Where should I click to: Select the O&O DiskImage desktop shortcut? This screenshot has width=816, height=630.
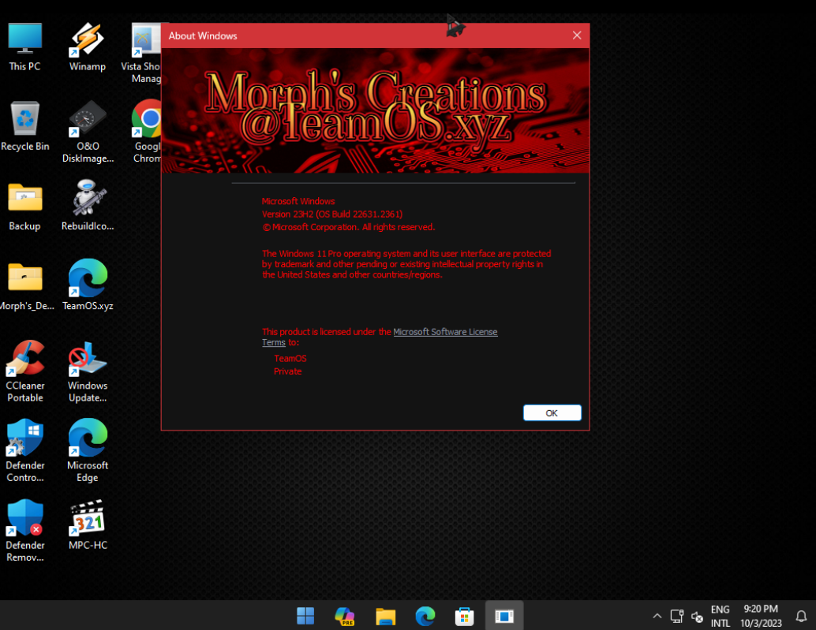pyautogui.click(x=88, y=132)
